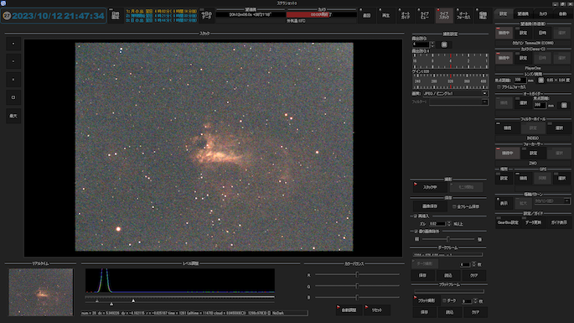Click the realtime preview thumbnail

point(40,292)
